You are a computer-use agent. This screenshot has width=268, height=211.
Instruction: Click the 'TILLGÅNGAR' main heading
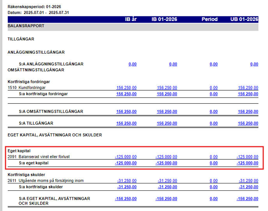(x=21, y=39)
